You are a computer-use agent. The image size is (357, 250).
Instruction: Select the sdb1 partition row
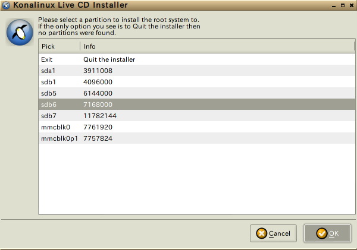(x=197, y=82)
